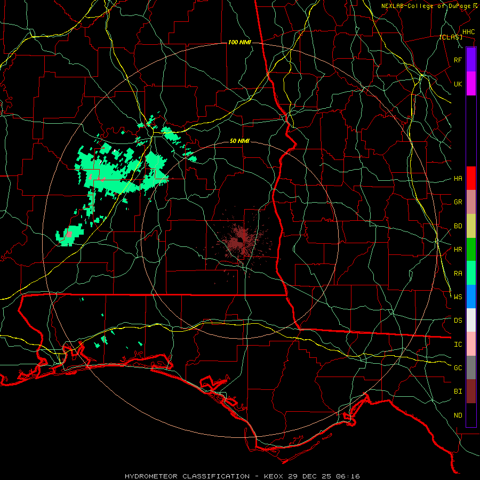Click the GC legend label
The height and width of the screenshot is (480, 480).
458,368
